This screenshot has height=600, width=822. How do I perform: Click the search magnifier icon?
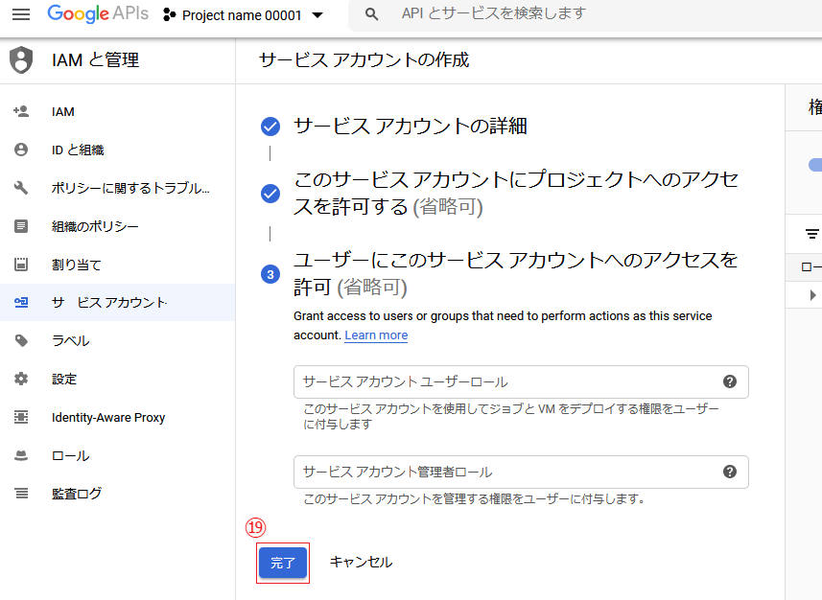coord(373,14)
